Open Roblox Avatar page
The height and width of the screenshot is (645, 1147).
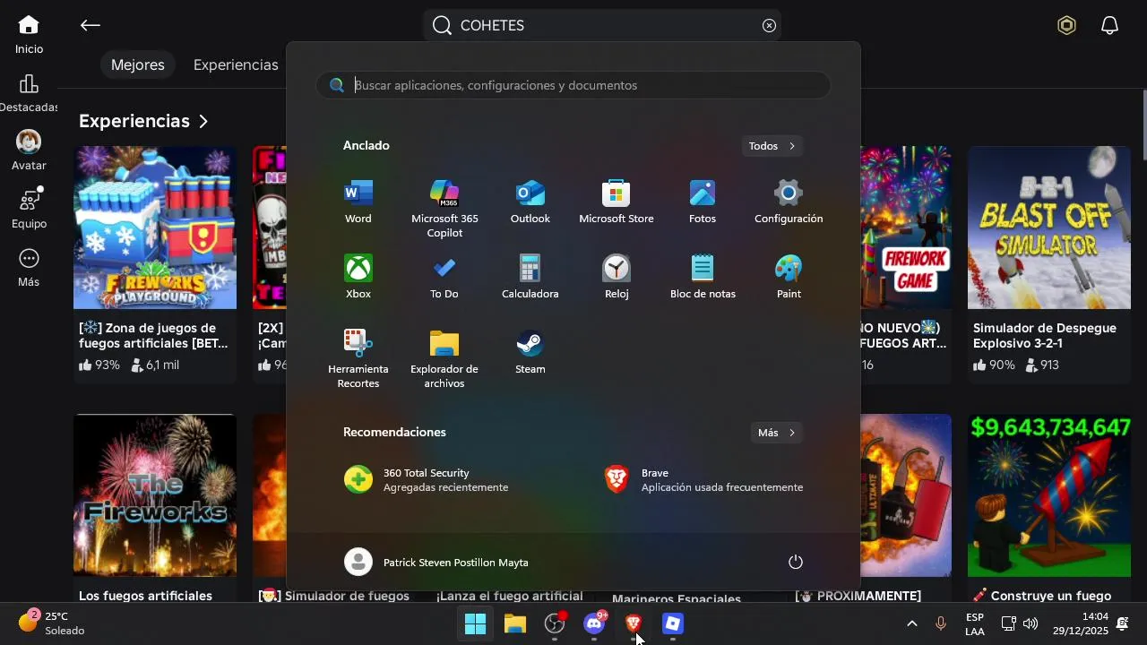tap(29, 151)
